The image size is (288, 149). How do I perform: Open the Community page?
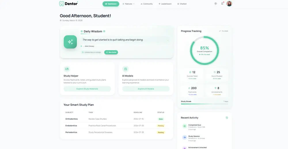point(147,4)
